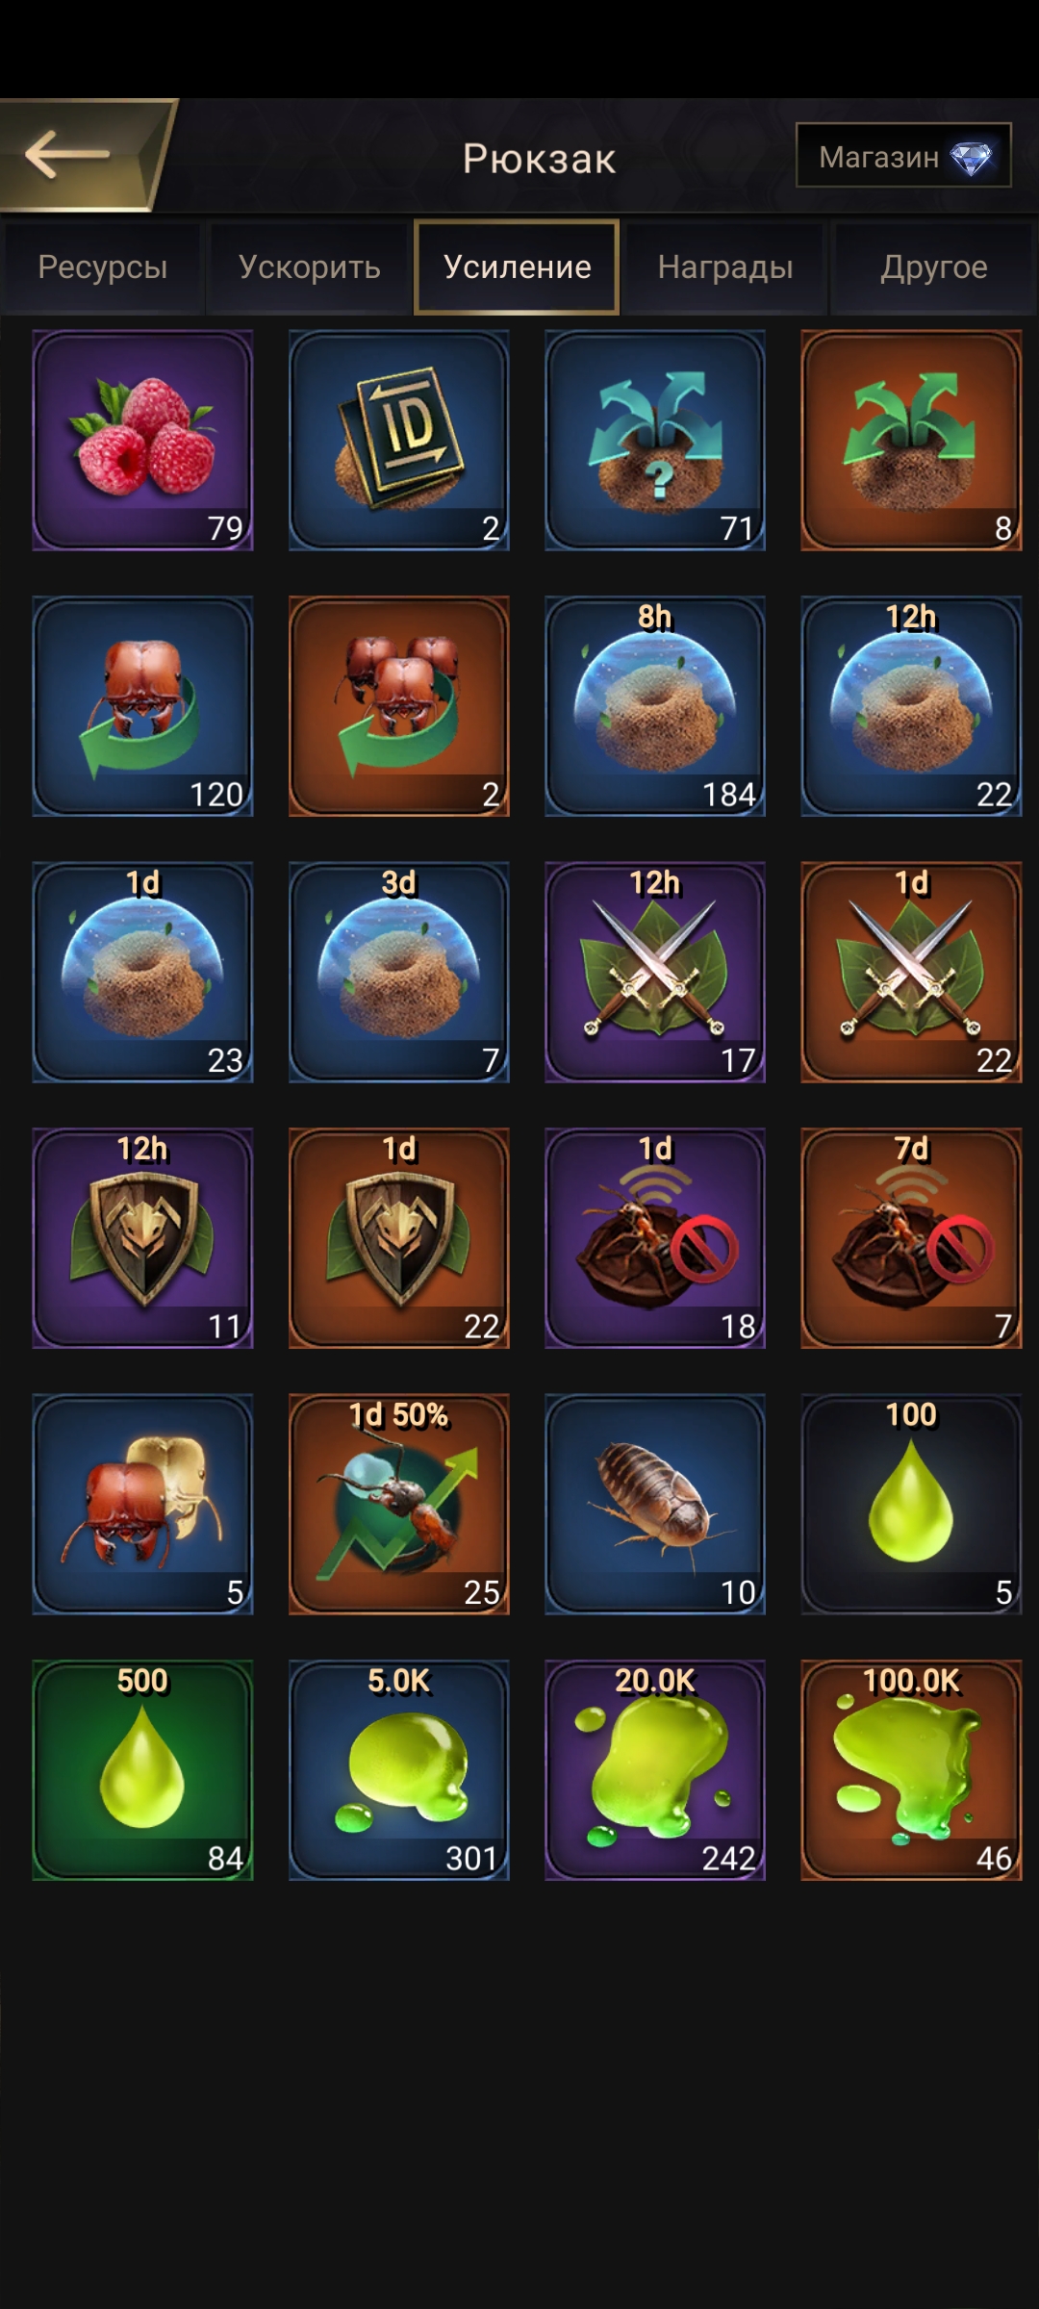Choose the 5.0K honeydew blob item
1039x2309 pixels.
point(399,1770)
